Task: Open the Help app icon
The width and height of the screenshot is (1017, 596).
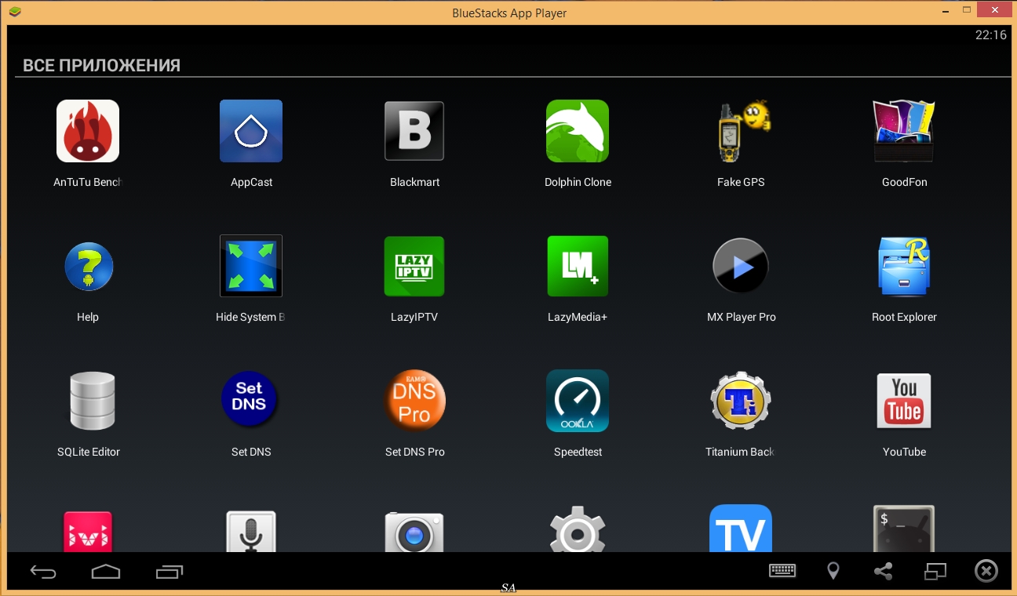Action: [x=88, y=267]
